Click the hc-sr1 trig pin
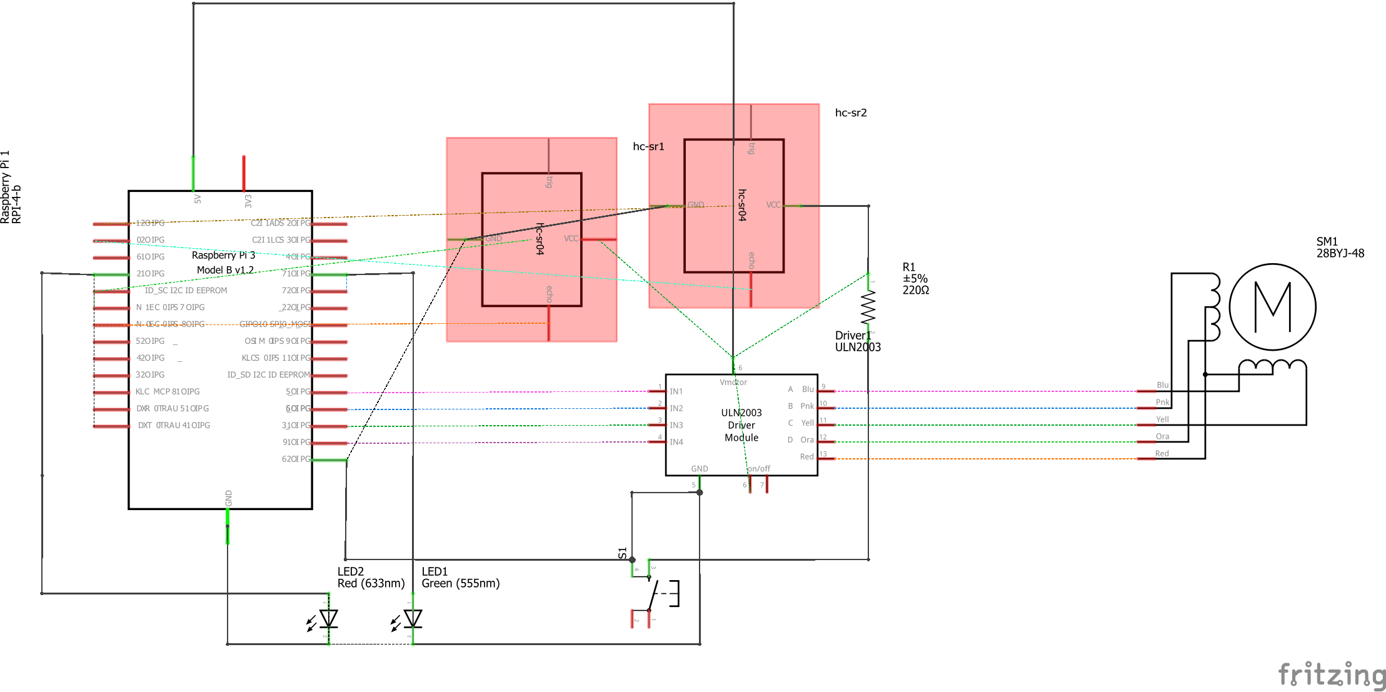 click(549, 156)
